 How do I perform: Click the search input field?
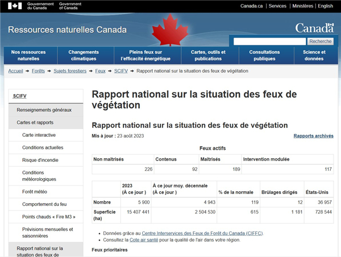point(269,41)
